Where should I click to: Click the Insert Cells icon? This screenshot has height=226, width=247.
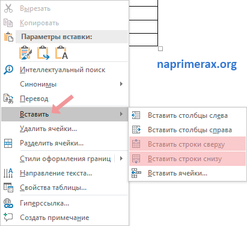point(136,173)
